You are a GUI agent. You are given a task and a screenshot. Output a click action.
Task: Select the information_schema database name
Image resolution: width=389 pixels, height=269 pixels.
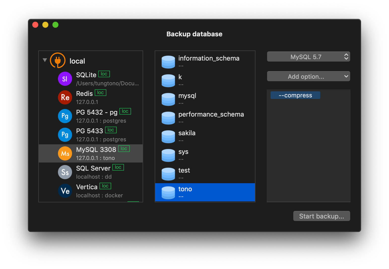tap(209, 58)
